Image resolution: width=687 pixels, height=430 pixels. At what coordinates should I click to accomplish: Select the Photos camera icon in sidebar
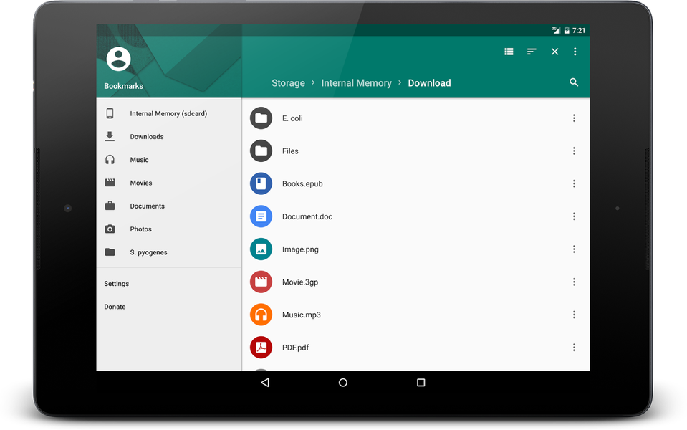coord(109,229)
